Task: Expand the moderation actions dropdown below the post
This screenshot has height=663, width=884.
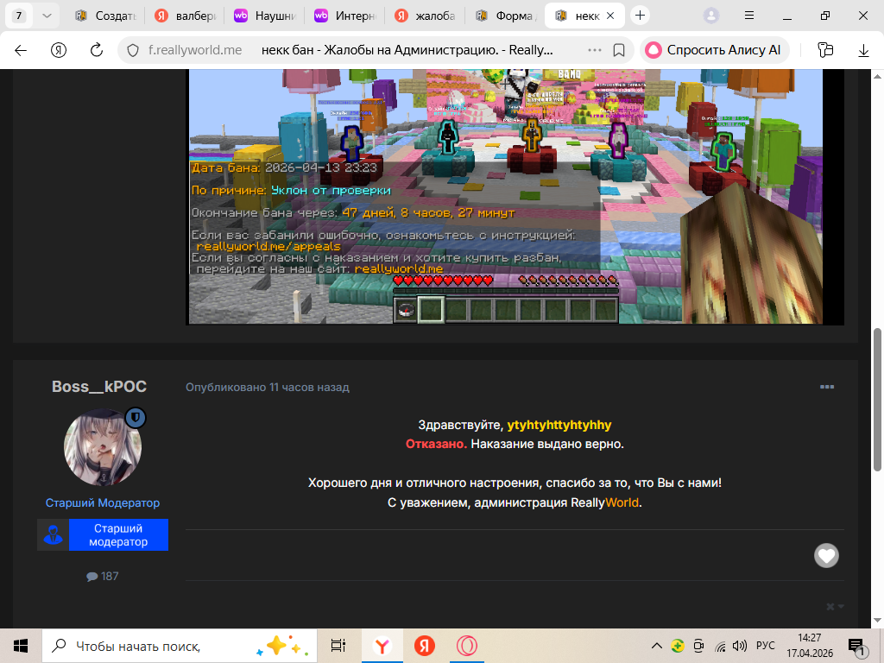Action: 834,606
